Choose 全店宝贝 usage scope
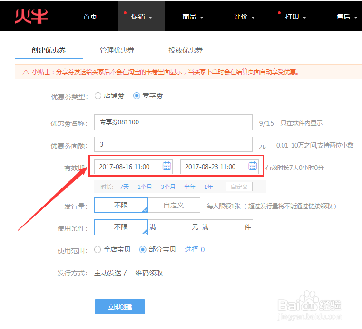Screen dimensions: 362x329 click(98, 250)
